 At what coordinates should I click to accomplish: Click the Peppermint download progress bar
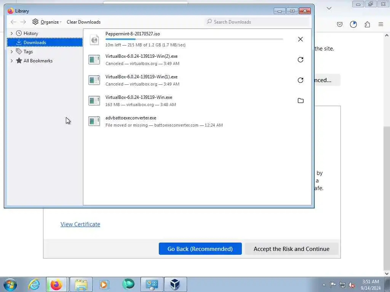tap(194, 39)
